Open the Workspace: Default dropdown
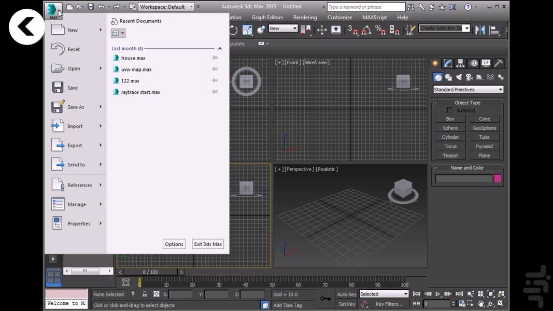Screen dimensions: 553x311 (166, 6)
